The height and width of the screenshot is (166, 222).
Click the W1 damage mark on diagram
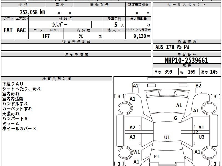(137, 152)
